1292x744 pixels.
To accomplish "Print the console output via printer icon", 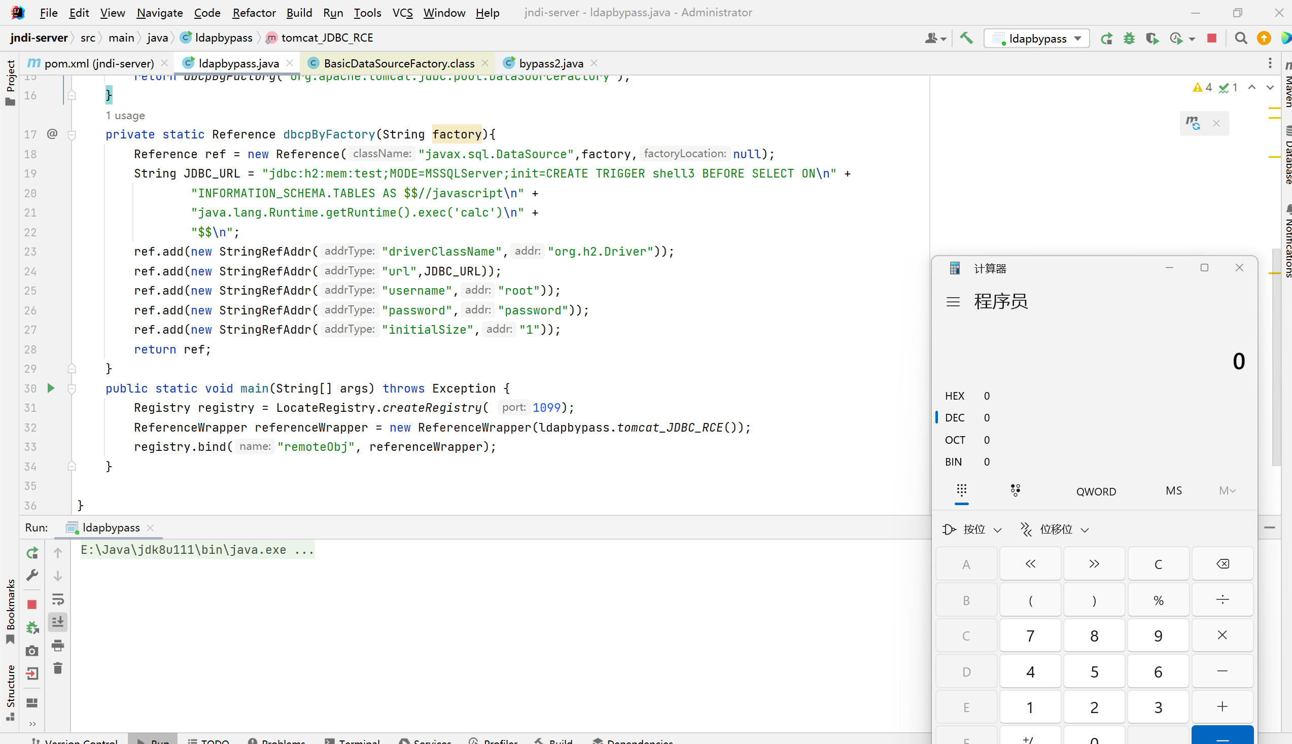I will [x=58, y=646].
